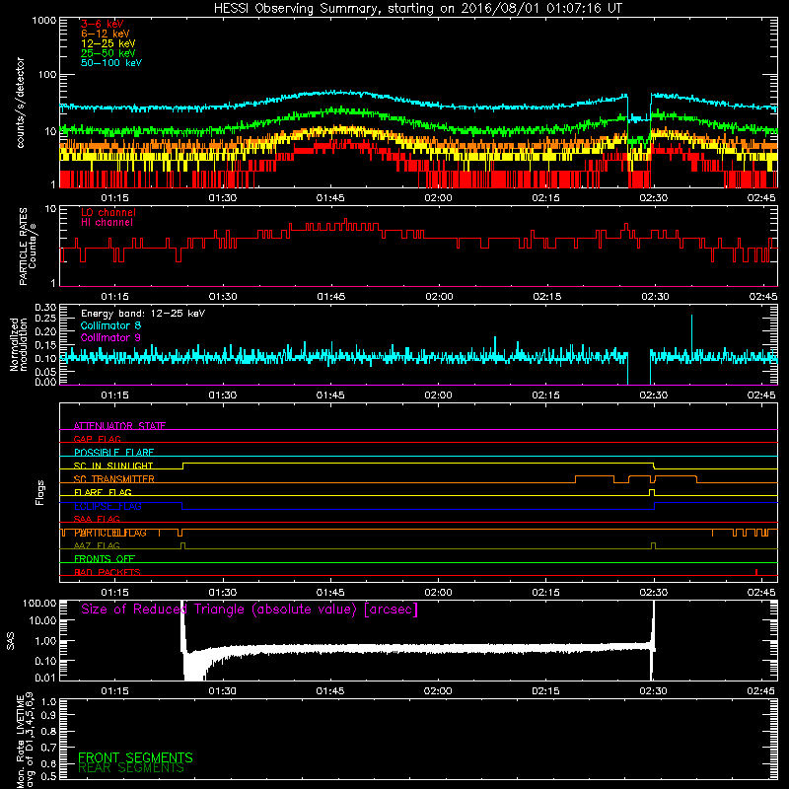Screen dimensions: 789x789
Task: Click the 1000 tick on counts axis
Action: pos(44,21)
